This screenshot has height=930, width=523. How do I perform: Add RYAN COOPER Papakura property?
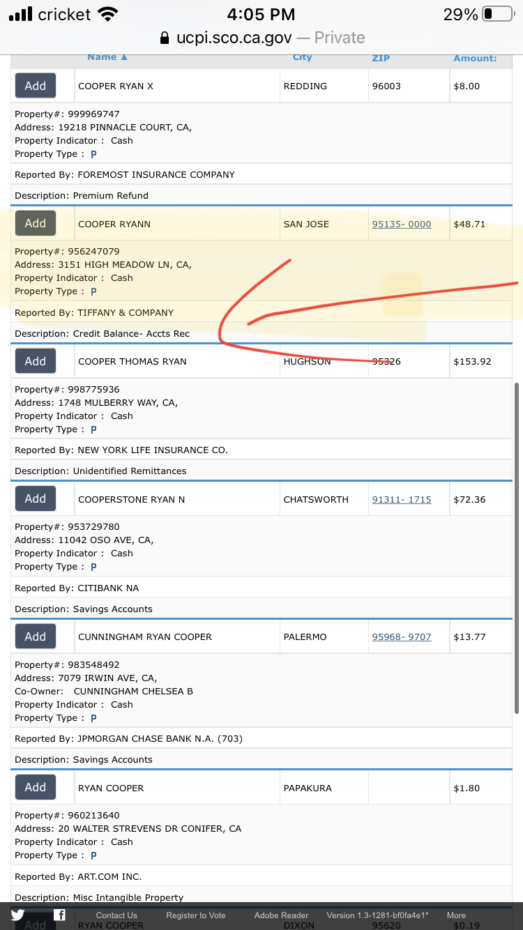pyautogui.click(x=36, y=787)
